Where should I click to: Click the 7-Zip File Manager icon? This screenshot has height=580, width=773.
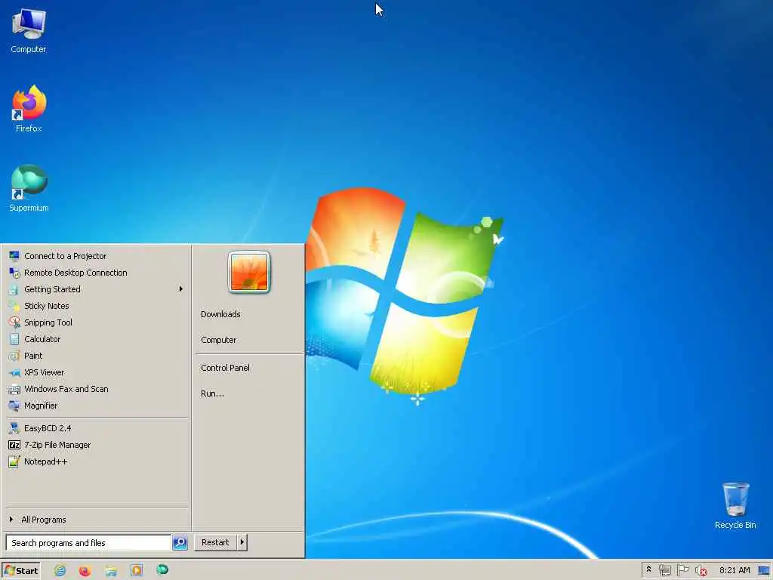pyautogui.click(x=14, y=445)
